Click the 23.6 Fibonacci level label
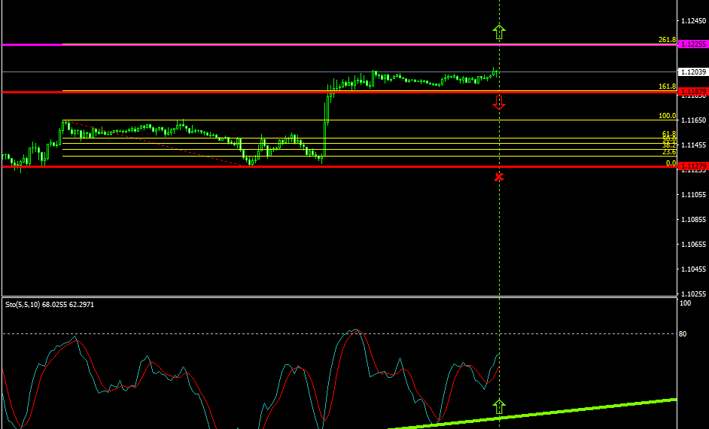The height and width of the screenshot is (429, 709). pos(668,152)
